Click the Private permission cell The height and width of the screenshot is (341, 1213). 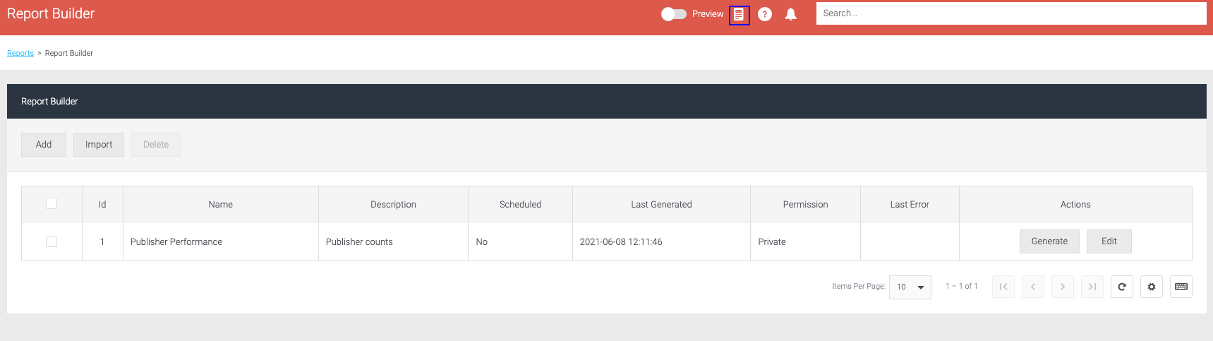[805, 241]
